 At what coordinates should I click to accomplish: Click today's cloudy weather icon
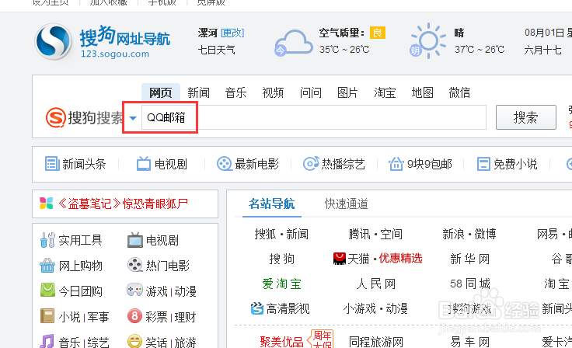294,43
